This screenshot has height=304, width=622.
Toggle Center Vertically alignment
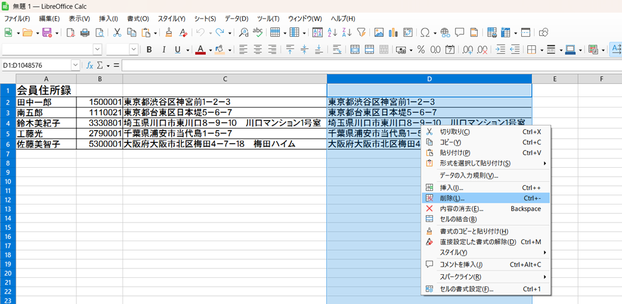point(305,50)
